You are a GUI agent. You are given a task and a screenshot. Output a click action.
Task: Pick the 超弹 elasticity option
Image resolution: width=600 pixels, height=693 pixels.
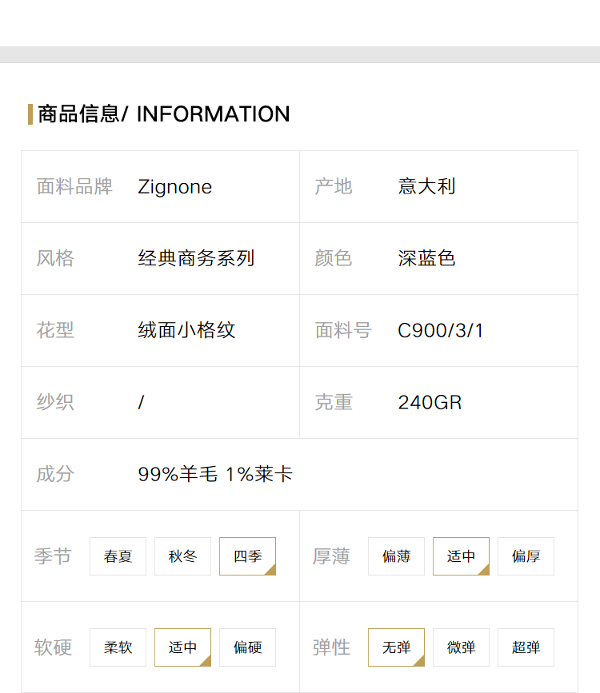point(526,647)
